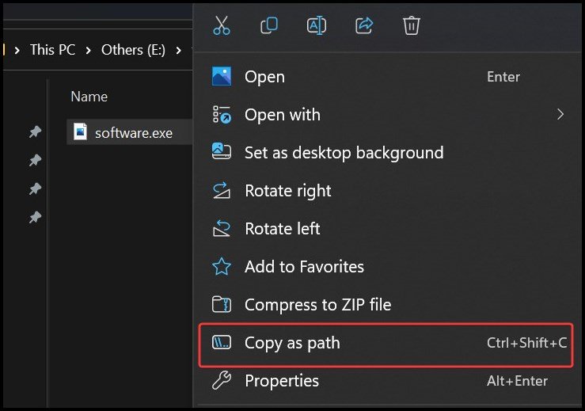Sort by the Name column header

tap(89, 97)
